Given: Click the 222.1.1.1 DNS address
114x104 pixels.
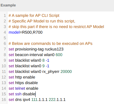Looking at the screenshot, I should pyautogui.click(x=57, y=100).
